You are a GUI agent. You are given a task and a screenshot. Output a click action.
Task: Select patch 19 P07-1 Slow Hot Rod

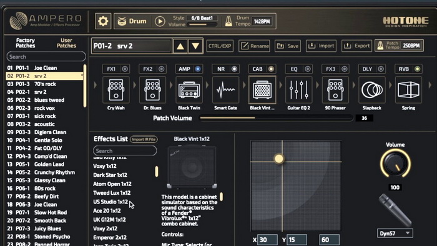[44, 212]
